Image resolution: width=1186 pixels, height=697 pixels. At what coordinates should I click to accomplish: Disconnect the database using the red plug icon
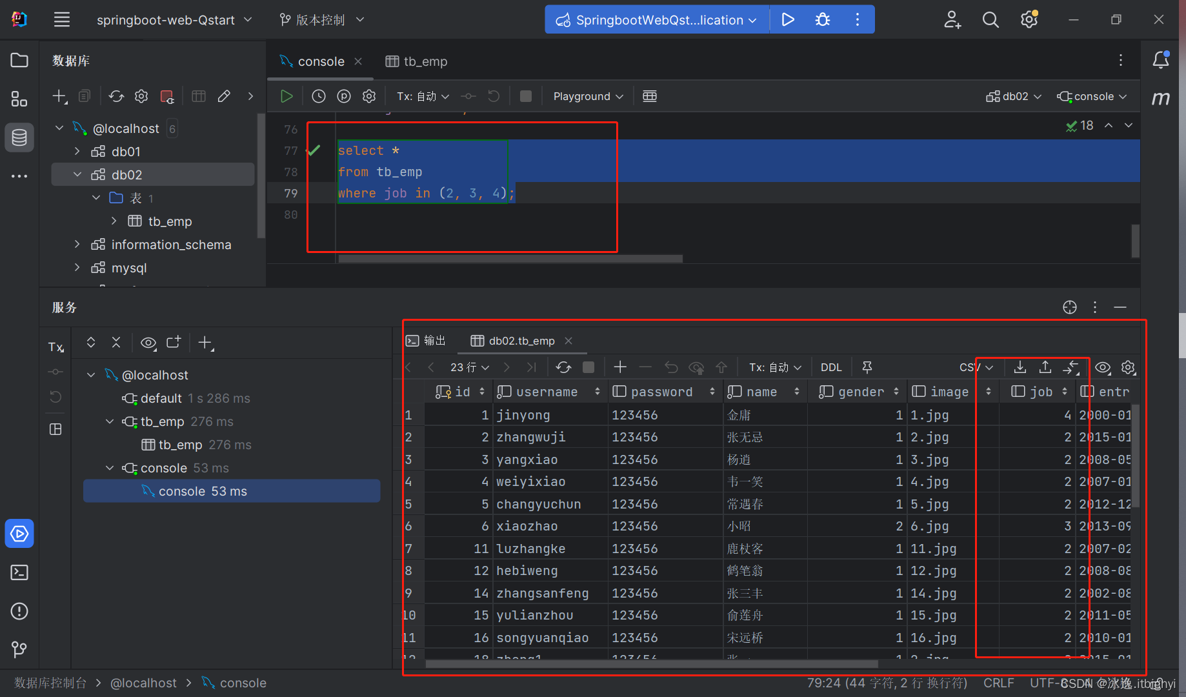click(x=167, y=96)
